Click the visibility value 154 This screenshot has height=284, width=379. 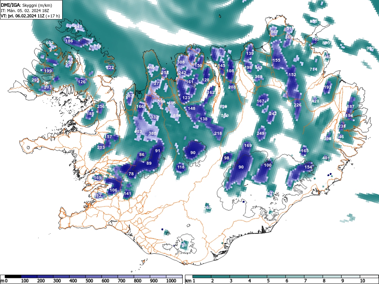pos(308,167)
